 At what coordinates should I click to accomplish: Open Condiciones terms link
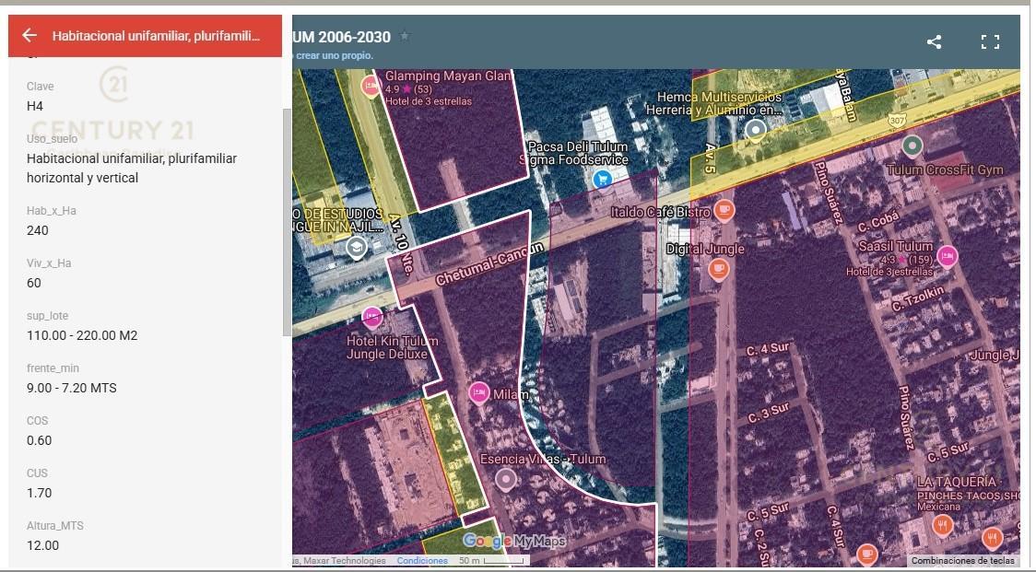point(422,560)
